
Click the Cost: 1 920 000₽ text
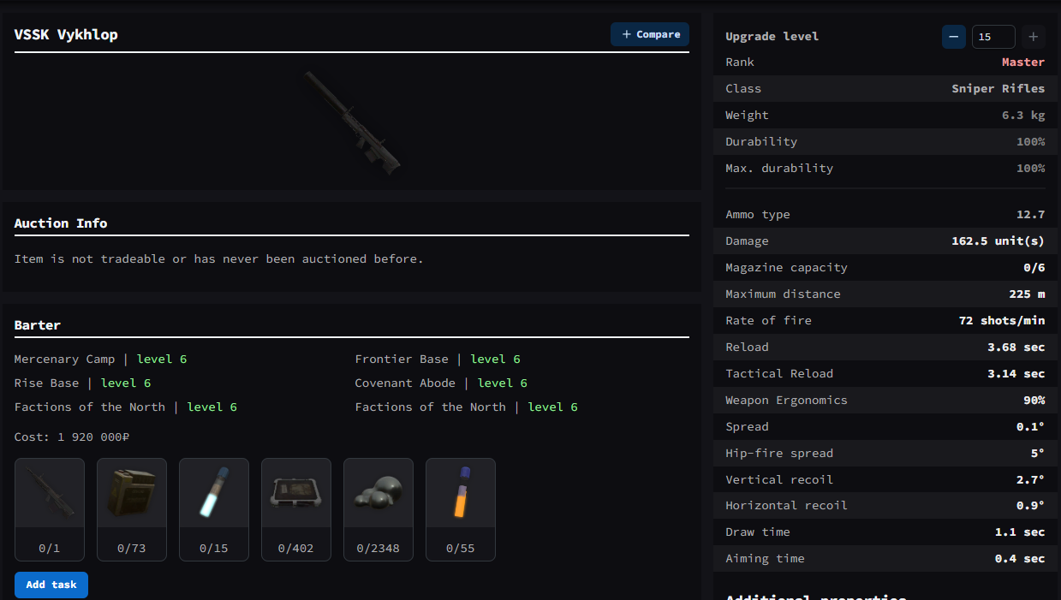72,437
